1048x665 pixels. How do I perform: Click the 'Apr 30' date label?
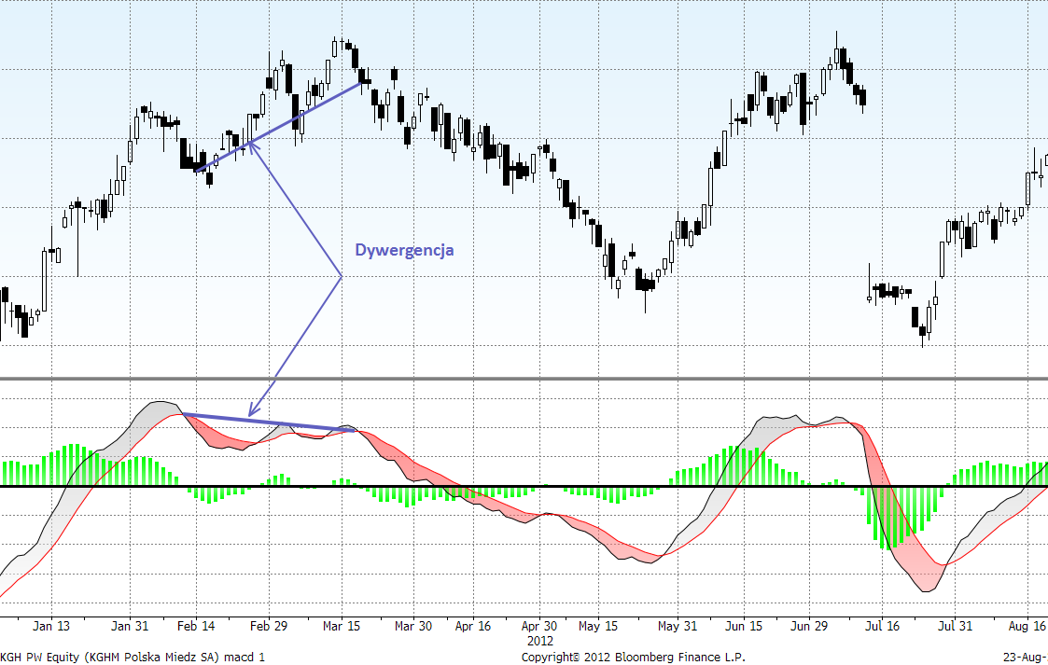[539, 626]
